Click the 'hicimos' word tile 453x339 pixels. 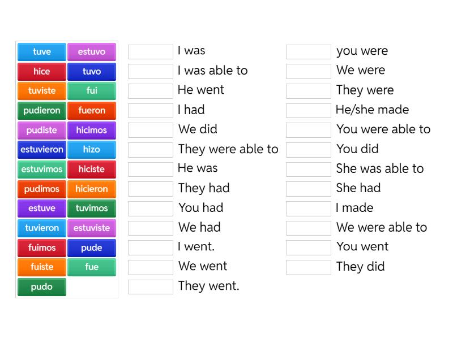click(92, 131)
